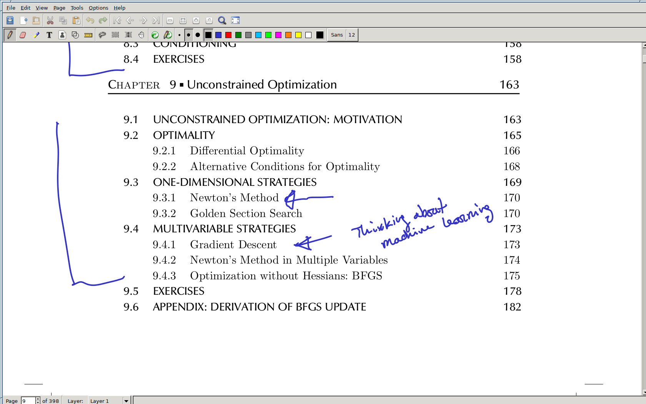The height and width of the screenshot is (404, 646).
Task: Pick the Hand tool
Action: click(142, 35)
